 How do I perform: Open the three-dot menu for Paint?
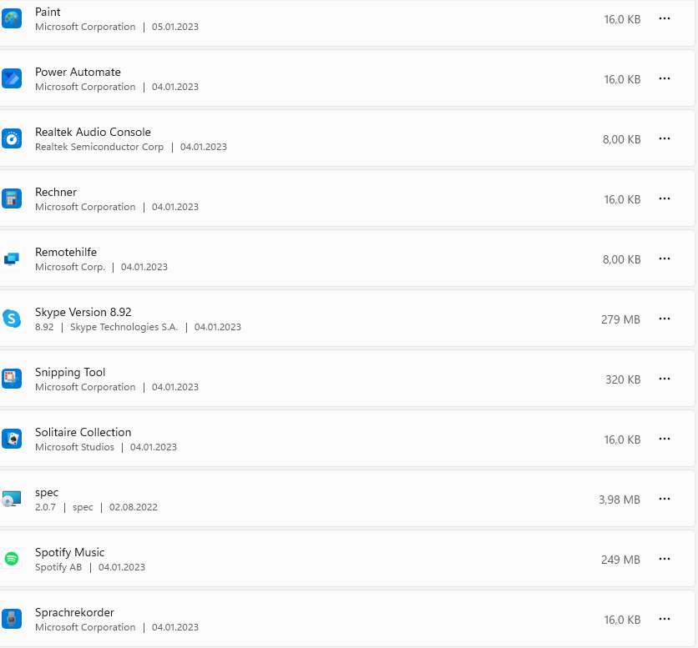click(x=665, y=18)
